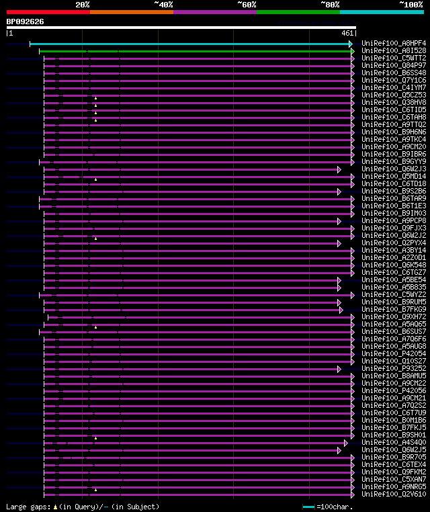Screen dimensions: 430x512
Task: Click the UniRef100_Q5CZ53 label
Action: pyautogui.click(x=394, y=95)
